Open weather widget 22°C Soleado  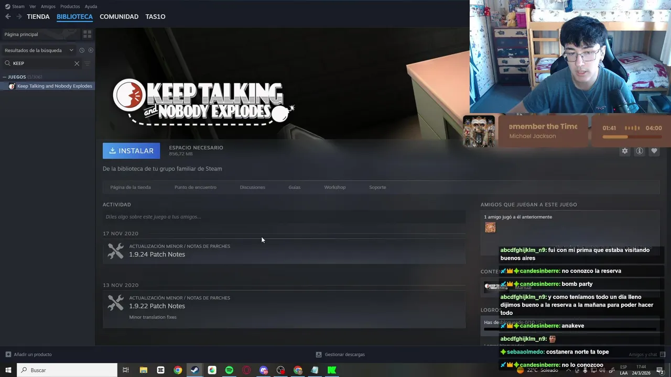pos(538,370)
